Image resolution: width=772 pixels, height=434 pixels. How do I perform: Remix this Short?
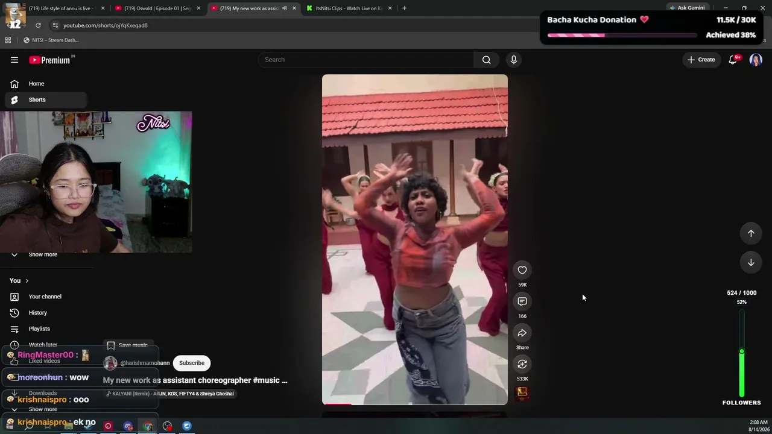(522, 364)
